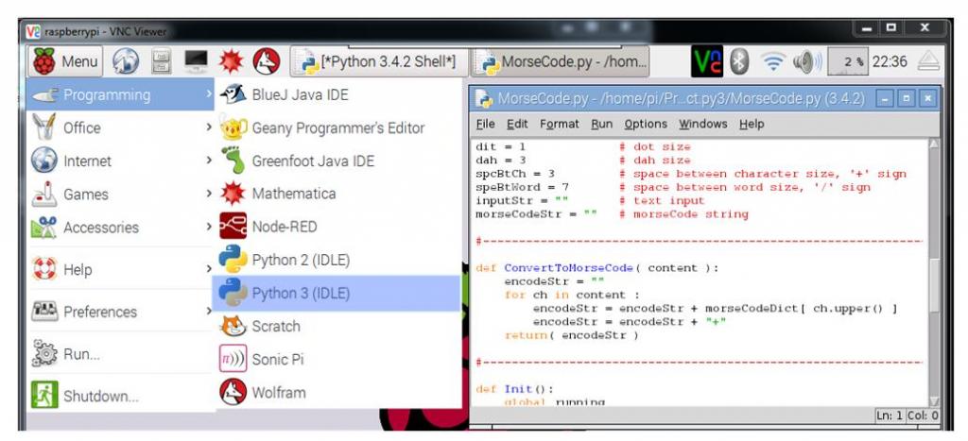Open the Office menu category

[x=120, y=127]
